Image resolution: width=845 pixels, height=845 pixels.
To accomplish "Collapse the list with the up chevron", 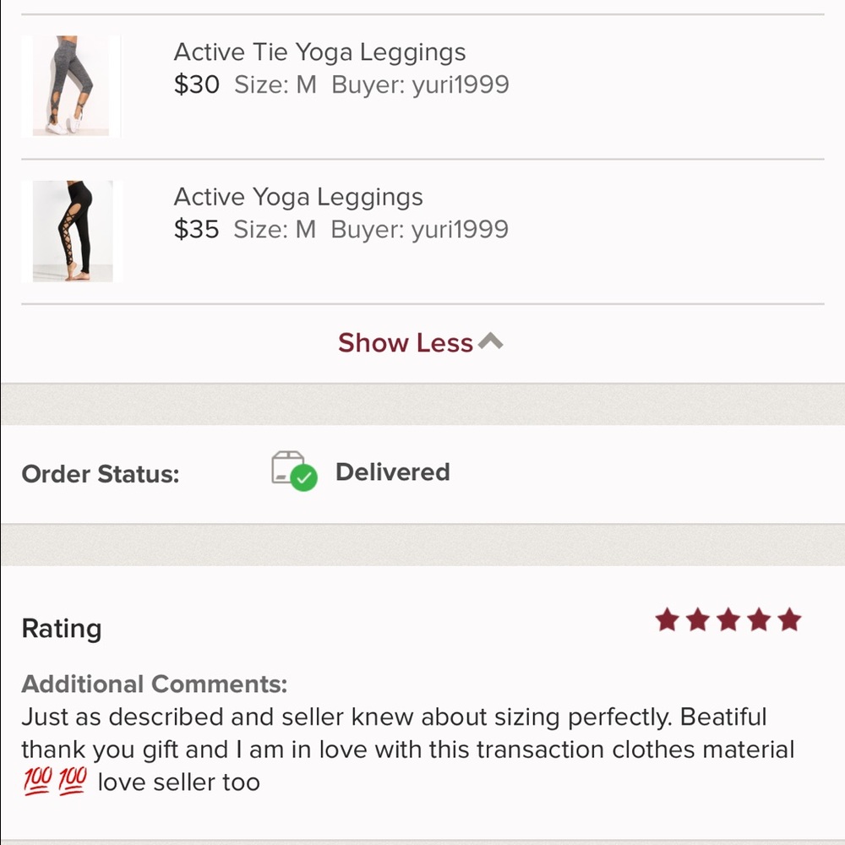I will pos(490,341).
